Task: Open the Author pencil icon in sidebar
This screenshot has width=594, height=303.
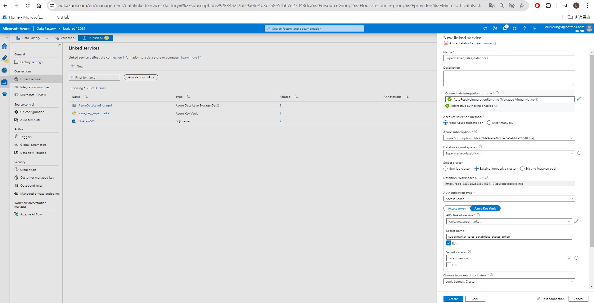Action: click(5, 58)
